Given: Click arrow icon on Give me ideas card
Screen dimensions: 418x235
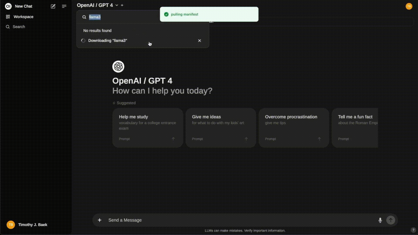Looking at the screenshot, I should [246, 139].
